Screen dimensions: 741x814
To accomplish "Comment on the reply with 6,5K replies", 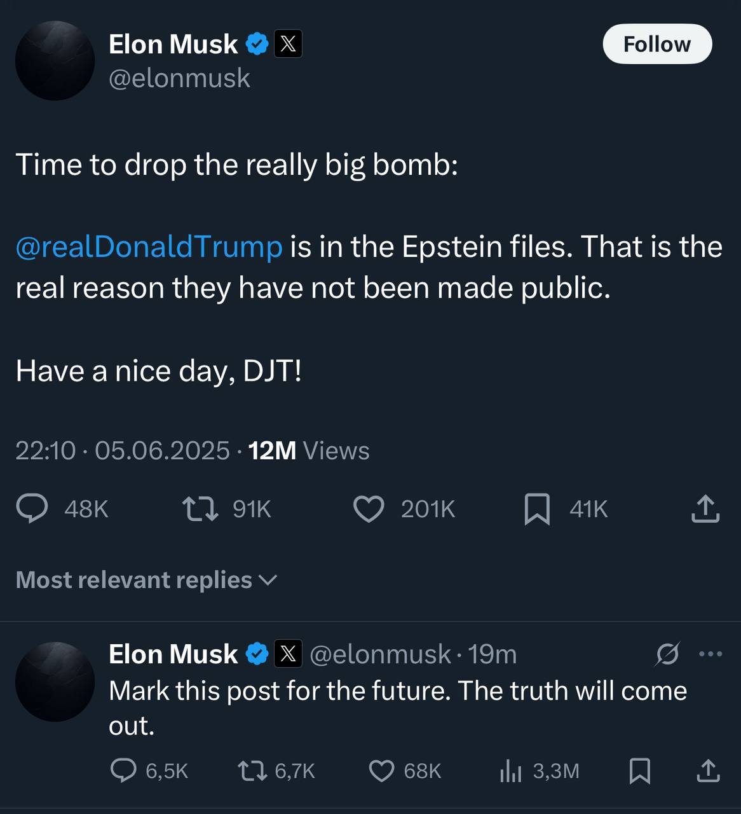I will pyautogui.click(x=123, y=770).
